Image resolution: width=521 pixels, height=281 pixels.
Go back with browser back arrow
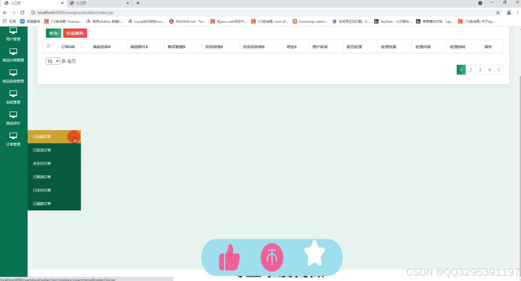pos(5,12)
